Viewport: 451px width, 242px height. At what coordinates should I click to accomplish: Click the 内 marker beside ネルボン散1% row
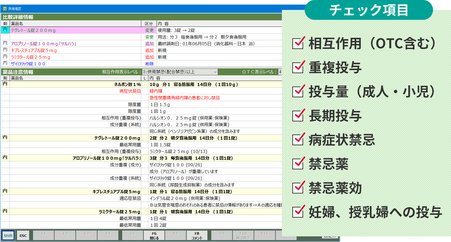pos(5,84)
